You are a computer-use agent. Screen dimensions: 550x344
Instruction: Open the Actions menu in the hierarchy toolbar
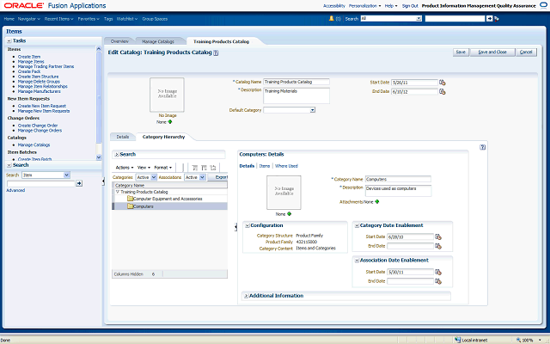125,167
